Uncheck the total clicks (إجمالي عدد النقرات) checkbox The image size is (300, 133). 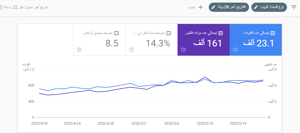click(x=272, y=33)
